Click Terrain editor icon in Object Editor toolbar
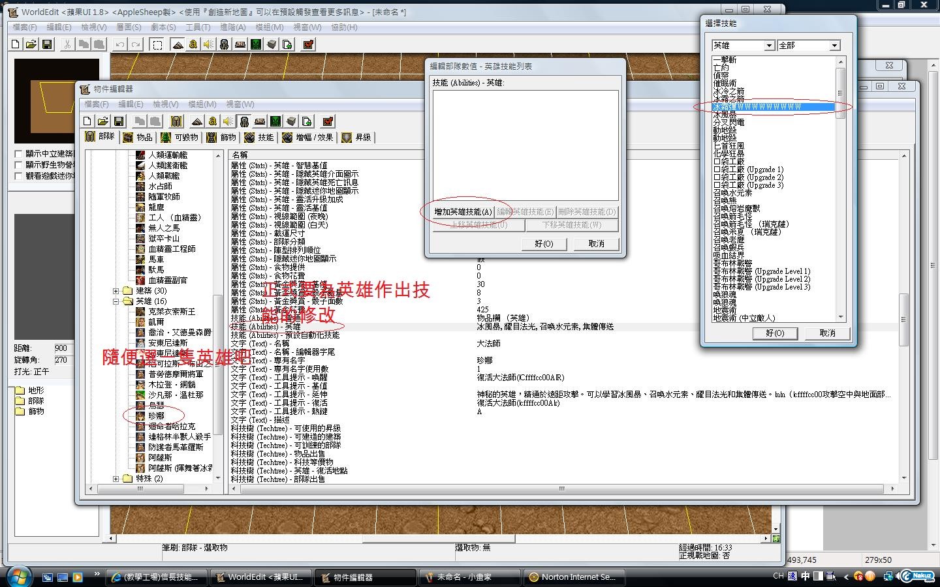This screenshot has width=940, height=587. (196, 121)
